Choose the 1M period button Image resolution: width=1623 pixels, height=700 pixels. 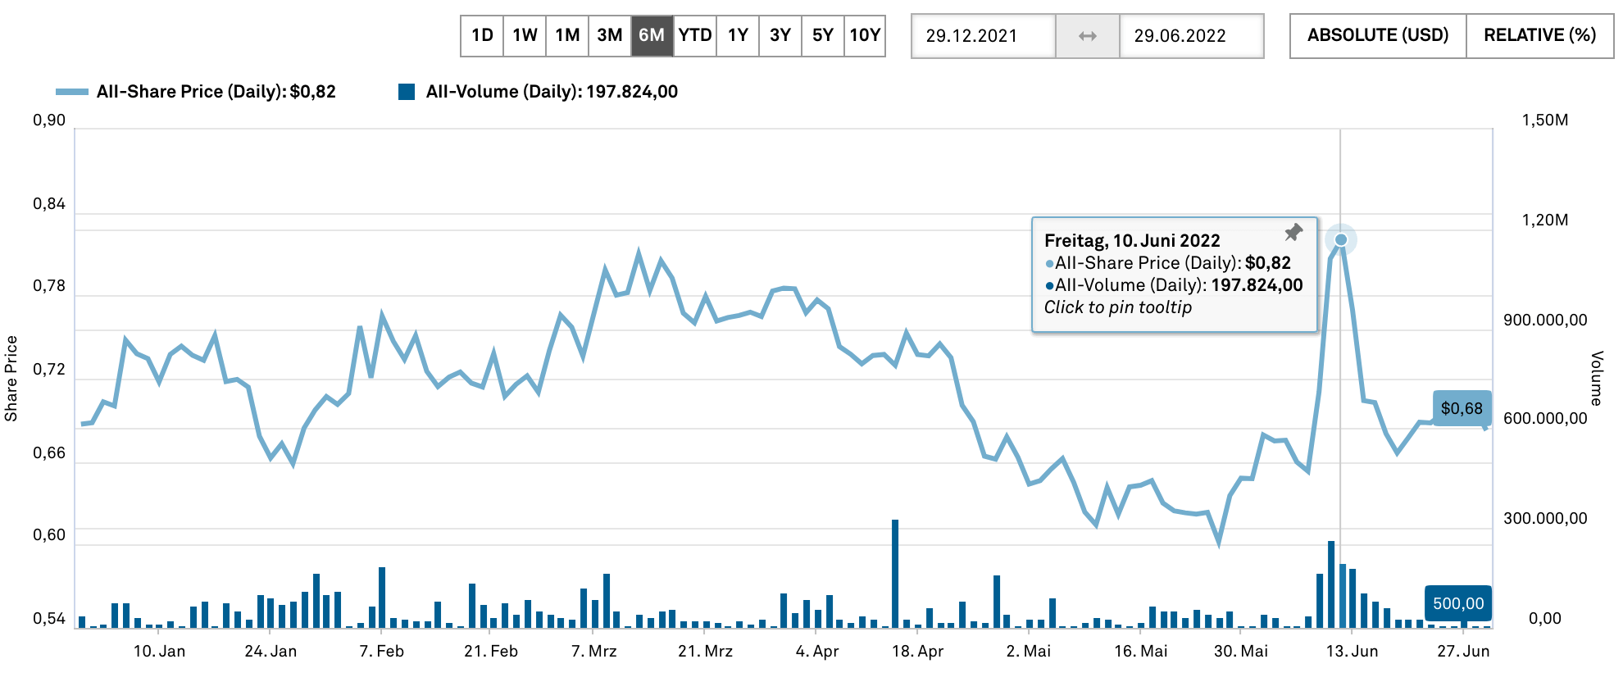[567, 35]
